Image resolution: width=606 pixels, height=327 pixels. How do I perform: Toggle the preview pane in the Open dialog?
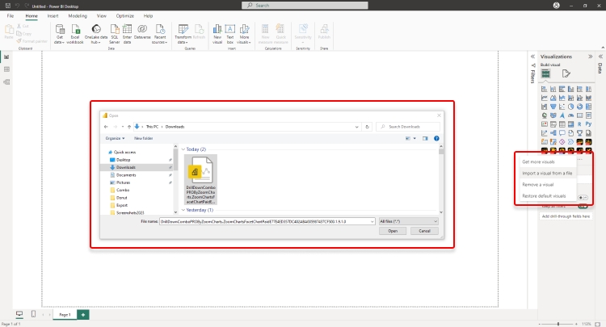(x=425, y=139)
